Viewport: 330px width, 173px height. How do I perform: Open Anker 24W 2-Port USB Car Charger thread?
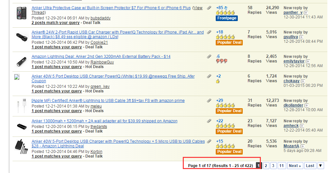coord(118,32)
